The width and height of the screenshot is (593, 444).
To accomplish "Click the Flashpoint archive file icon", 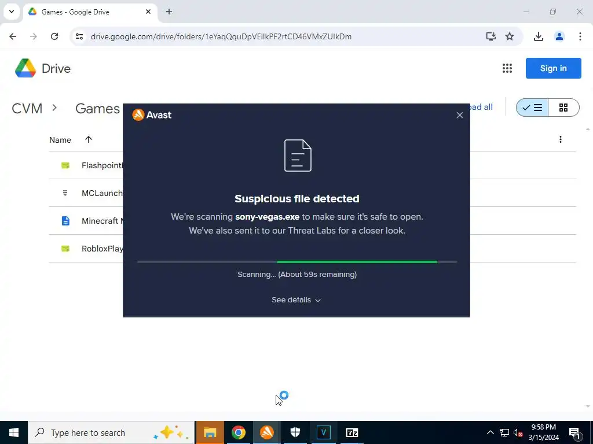I will click(65, 165).
